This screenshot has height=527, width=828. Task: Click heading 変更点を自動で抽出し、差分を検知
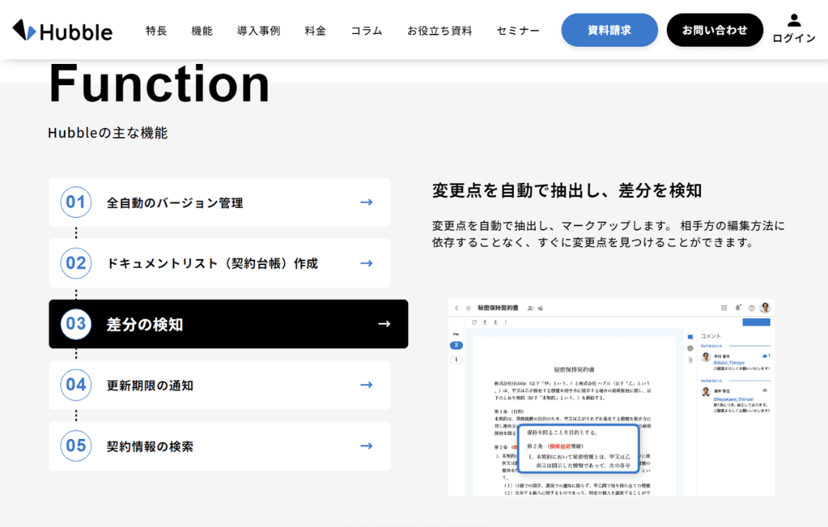(567, 190)
